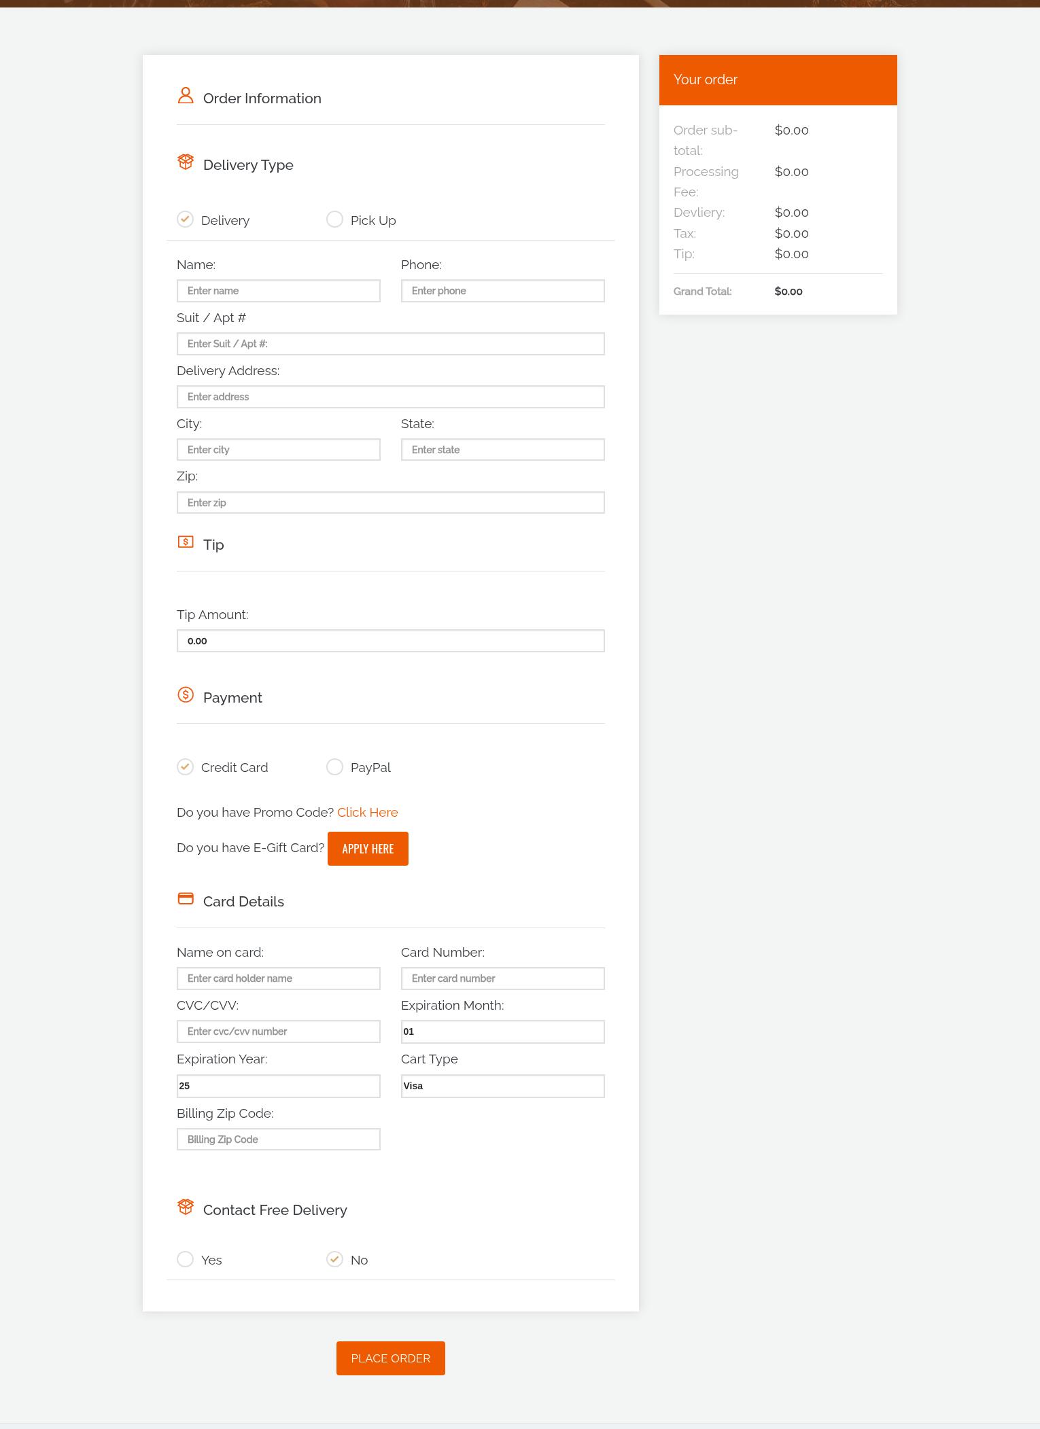Click the 'Processing Fee:' label
1040x1429 pixels.
click(x=706, y=181)
